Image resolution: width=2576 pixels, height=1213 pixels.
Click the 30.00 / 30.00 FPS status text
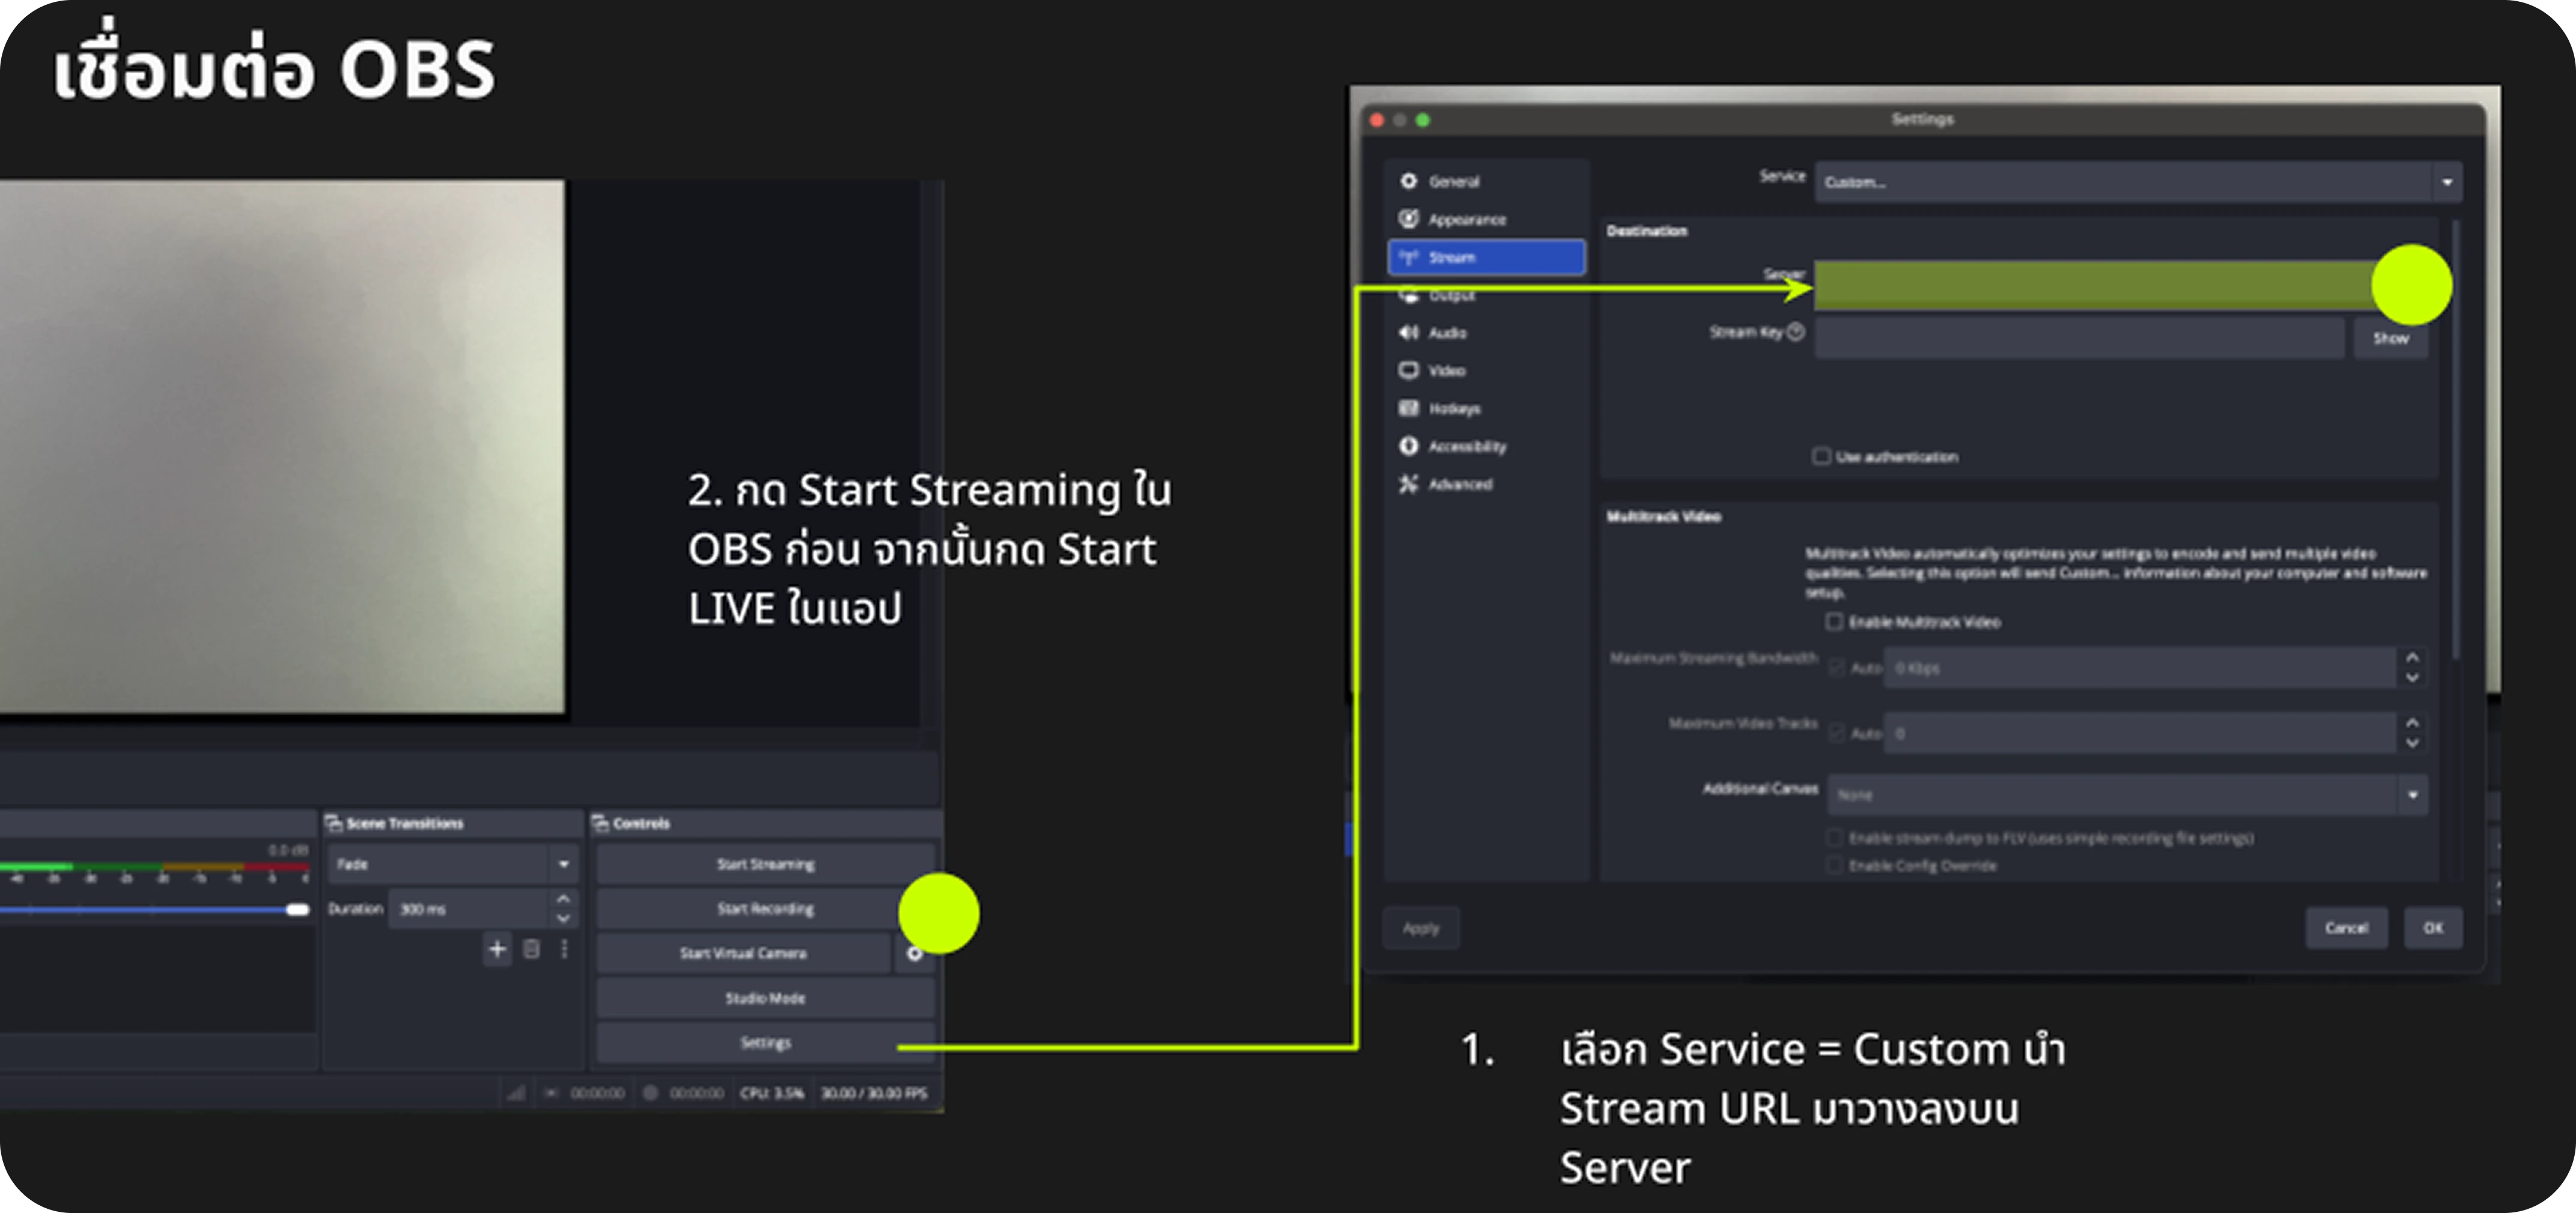(x=874, y=1093)
